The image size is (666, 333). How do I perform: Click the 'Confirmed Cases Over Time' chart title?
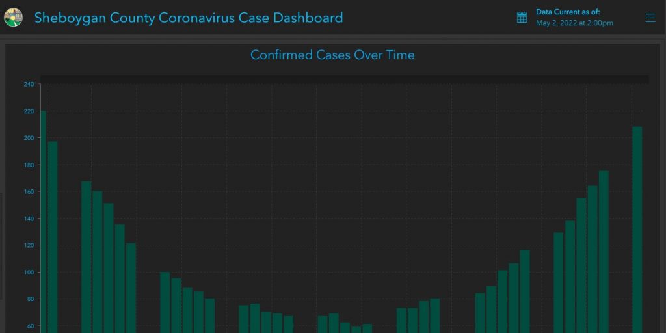pos(332,55)
